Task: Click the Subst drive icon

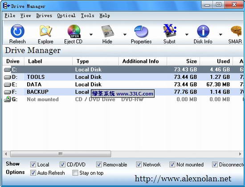Action: coord(170,31)
